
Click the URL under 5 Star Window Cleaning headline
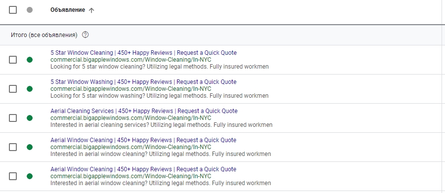(x=131, y=60)
